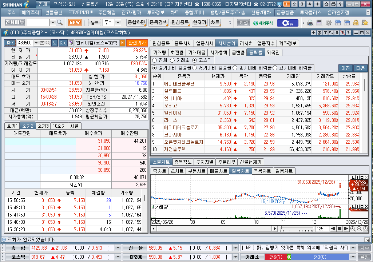This screenshot has width=373, height=262.
Task: Open the 주식 toolbar dropdown
Action: (x=118, y=23)
